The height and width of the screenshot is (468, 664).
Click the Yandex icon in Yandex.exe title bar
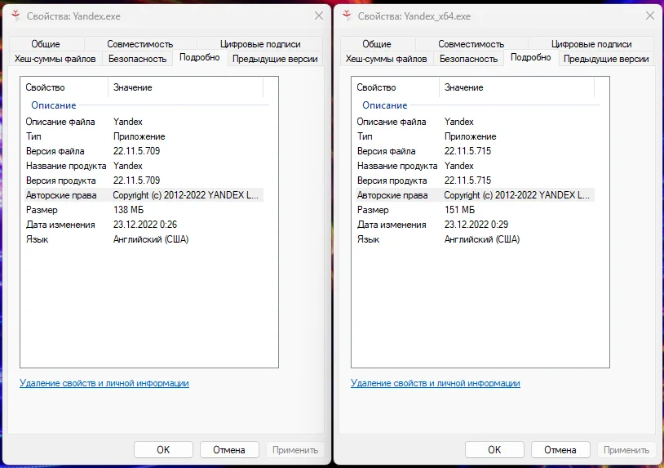click(15, 16)
